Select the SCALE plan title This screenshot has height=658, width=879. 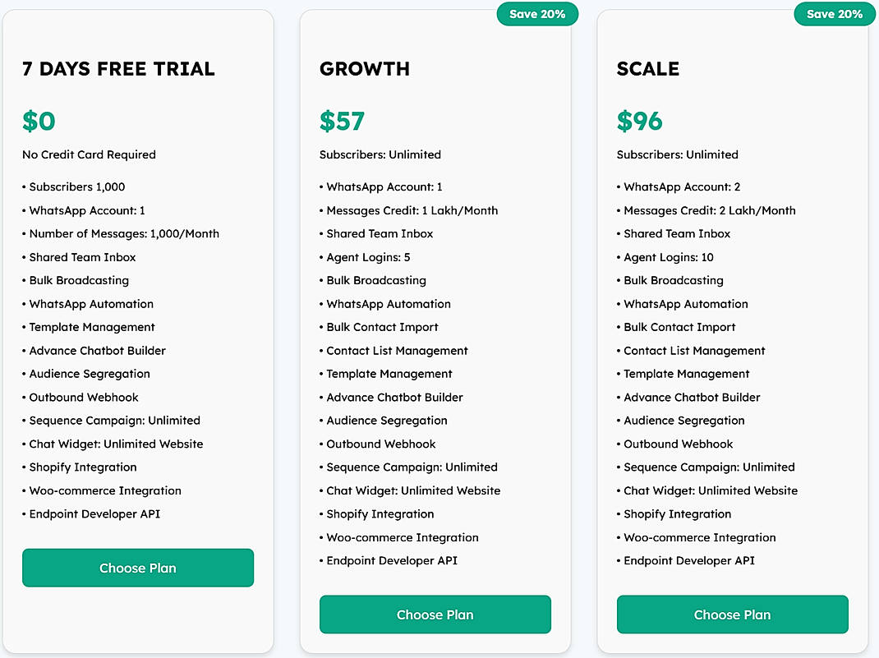click(648, 69)
